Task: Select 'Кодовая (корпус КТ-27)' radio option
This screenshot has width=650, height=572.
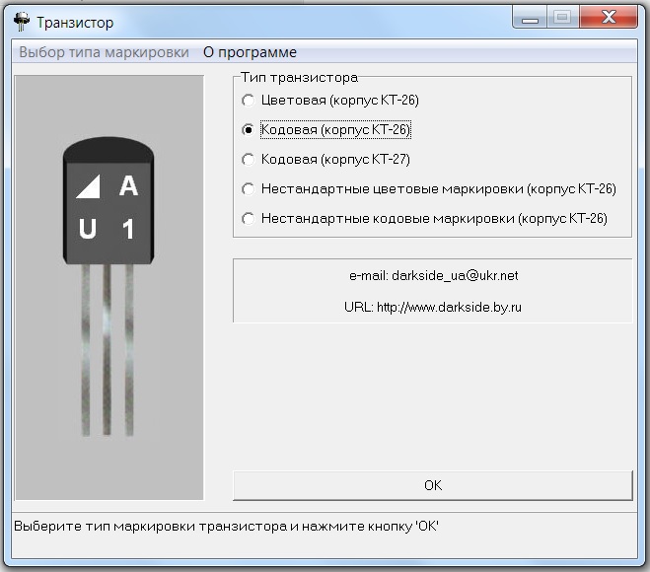Action: click(x=248, y=160)
